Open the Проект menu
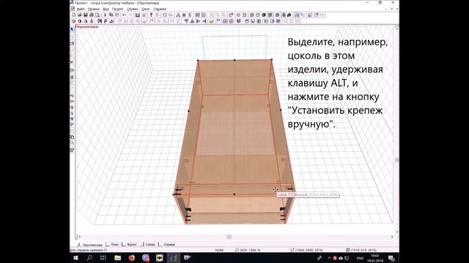Image resolution: width=469 pixels, height=263 pixels. click(x=117, y=9)
